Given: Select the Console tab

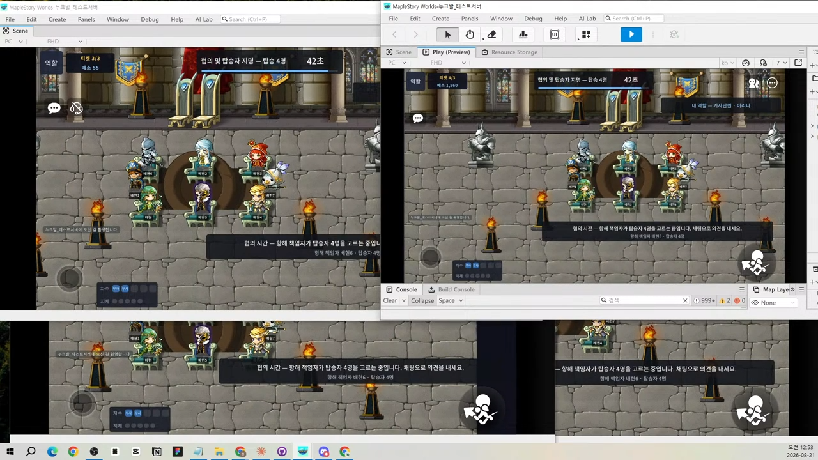Looking at the screenshot, I should 401,289.
